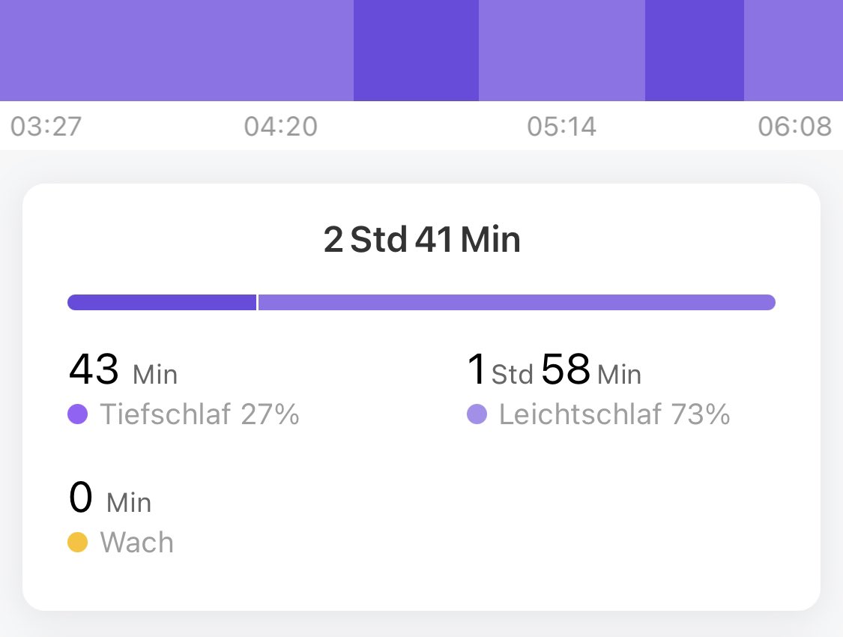Click the purple Tiefschlaf legend dot
843x637 pixels.
[78, 414]
